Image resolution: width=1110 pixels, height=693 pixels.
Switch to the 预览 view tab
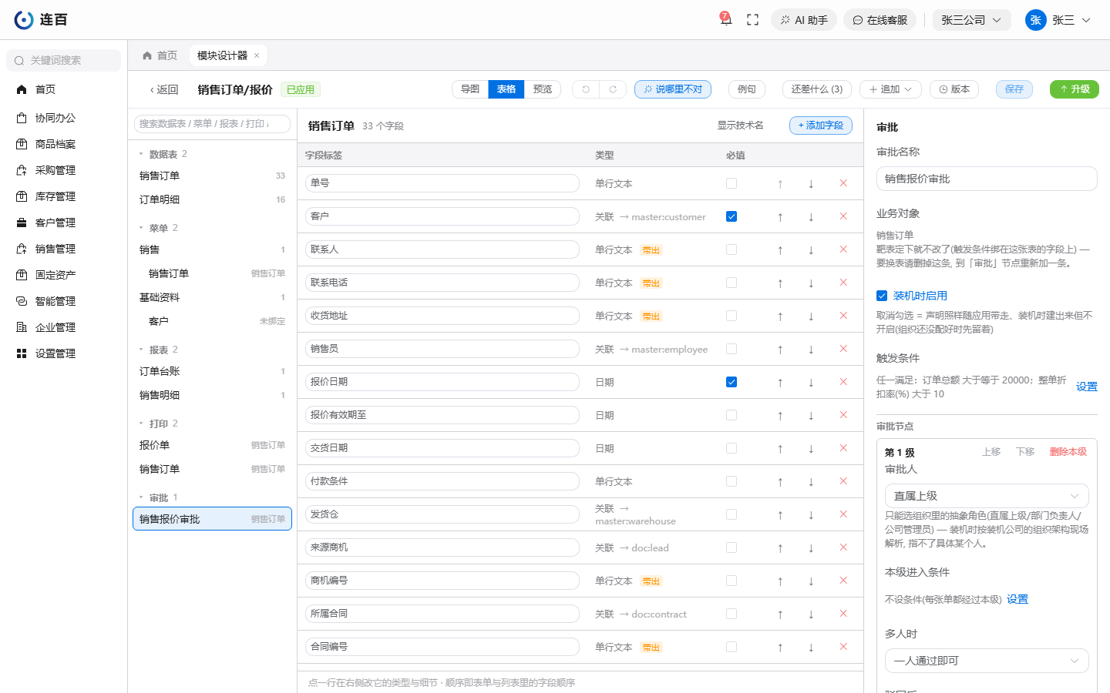tap(543, 89)
